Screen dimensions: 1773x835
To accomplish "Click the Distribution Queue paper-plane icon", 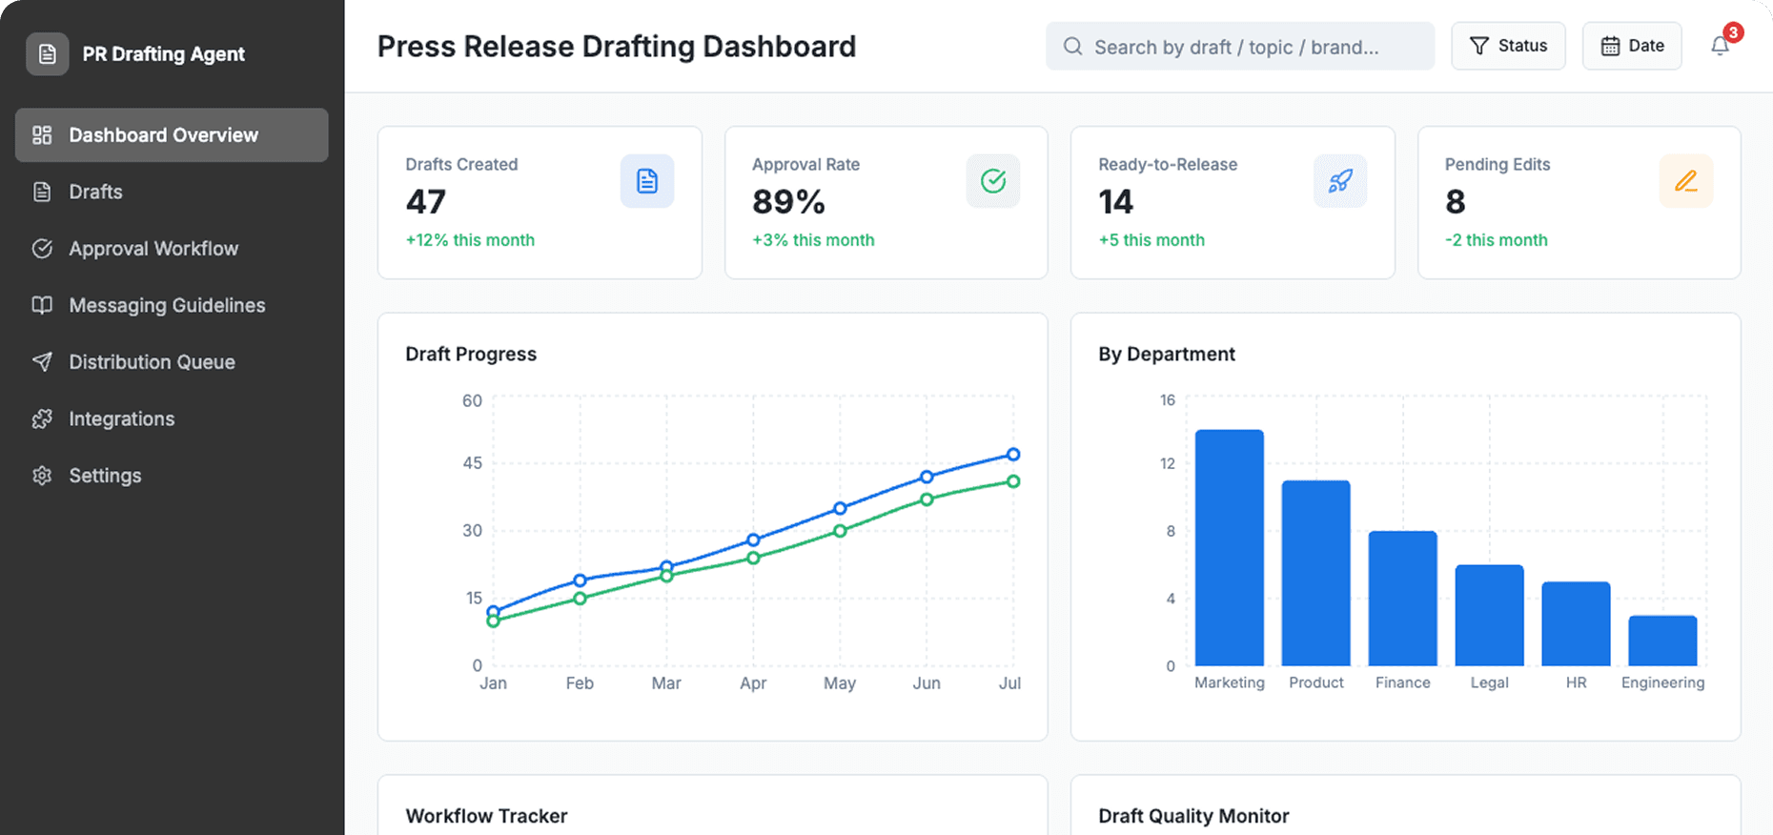I will (42, 362).
